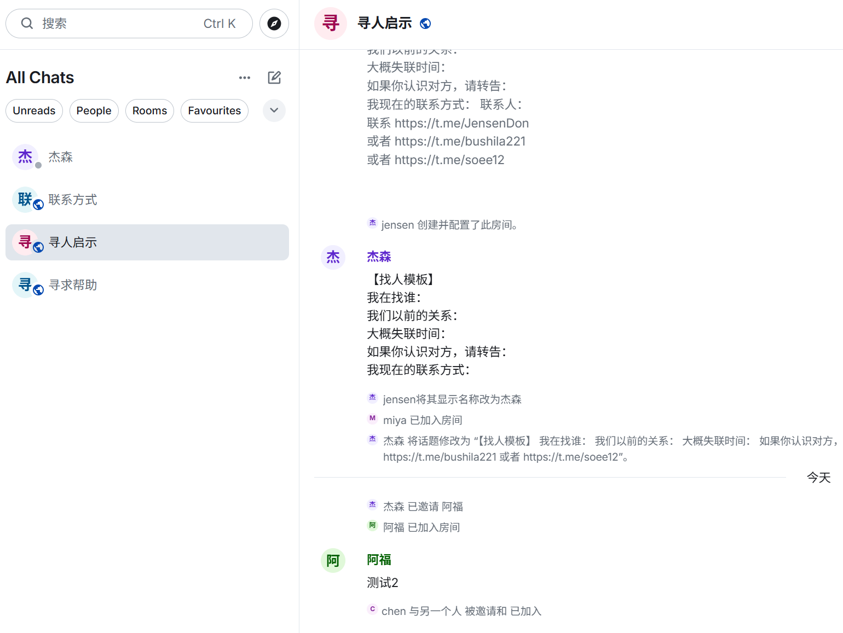Click 联系方式 room avatar in chat list
The width and height of the screenshot is (843, 633).
coord(25,200)
